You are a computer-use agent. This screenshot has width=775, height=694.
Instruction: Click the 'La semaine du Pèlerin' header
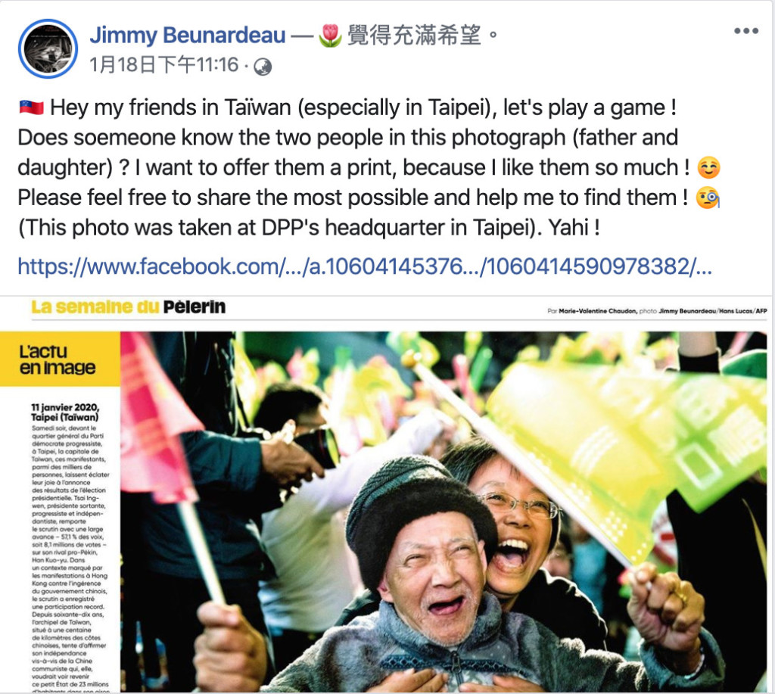(128, 307)
